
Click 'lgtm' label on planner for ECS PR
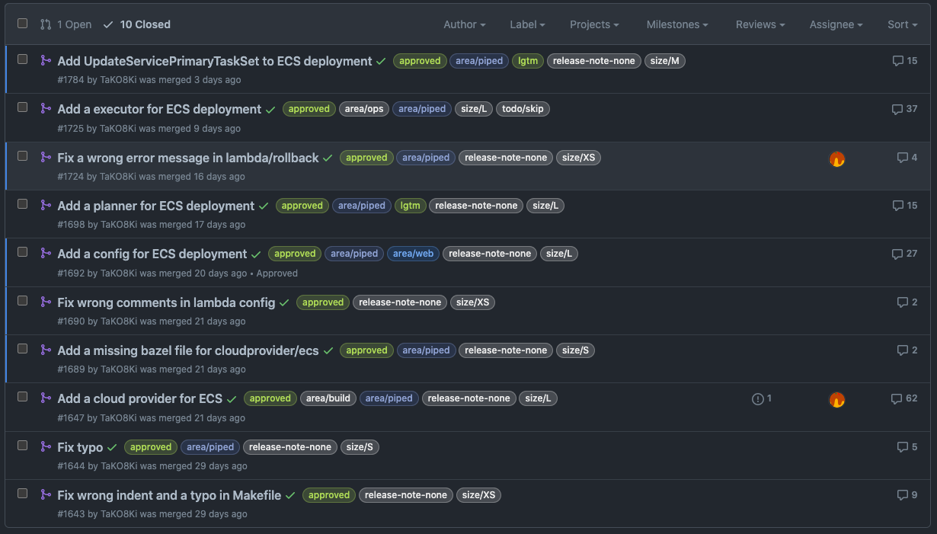(x=410, y=206)
